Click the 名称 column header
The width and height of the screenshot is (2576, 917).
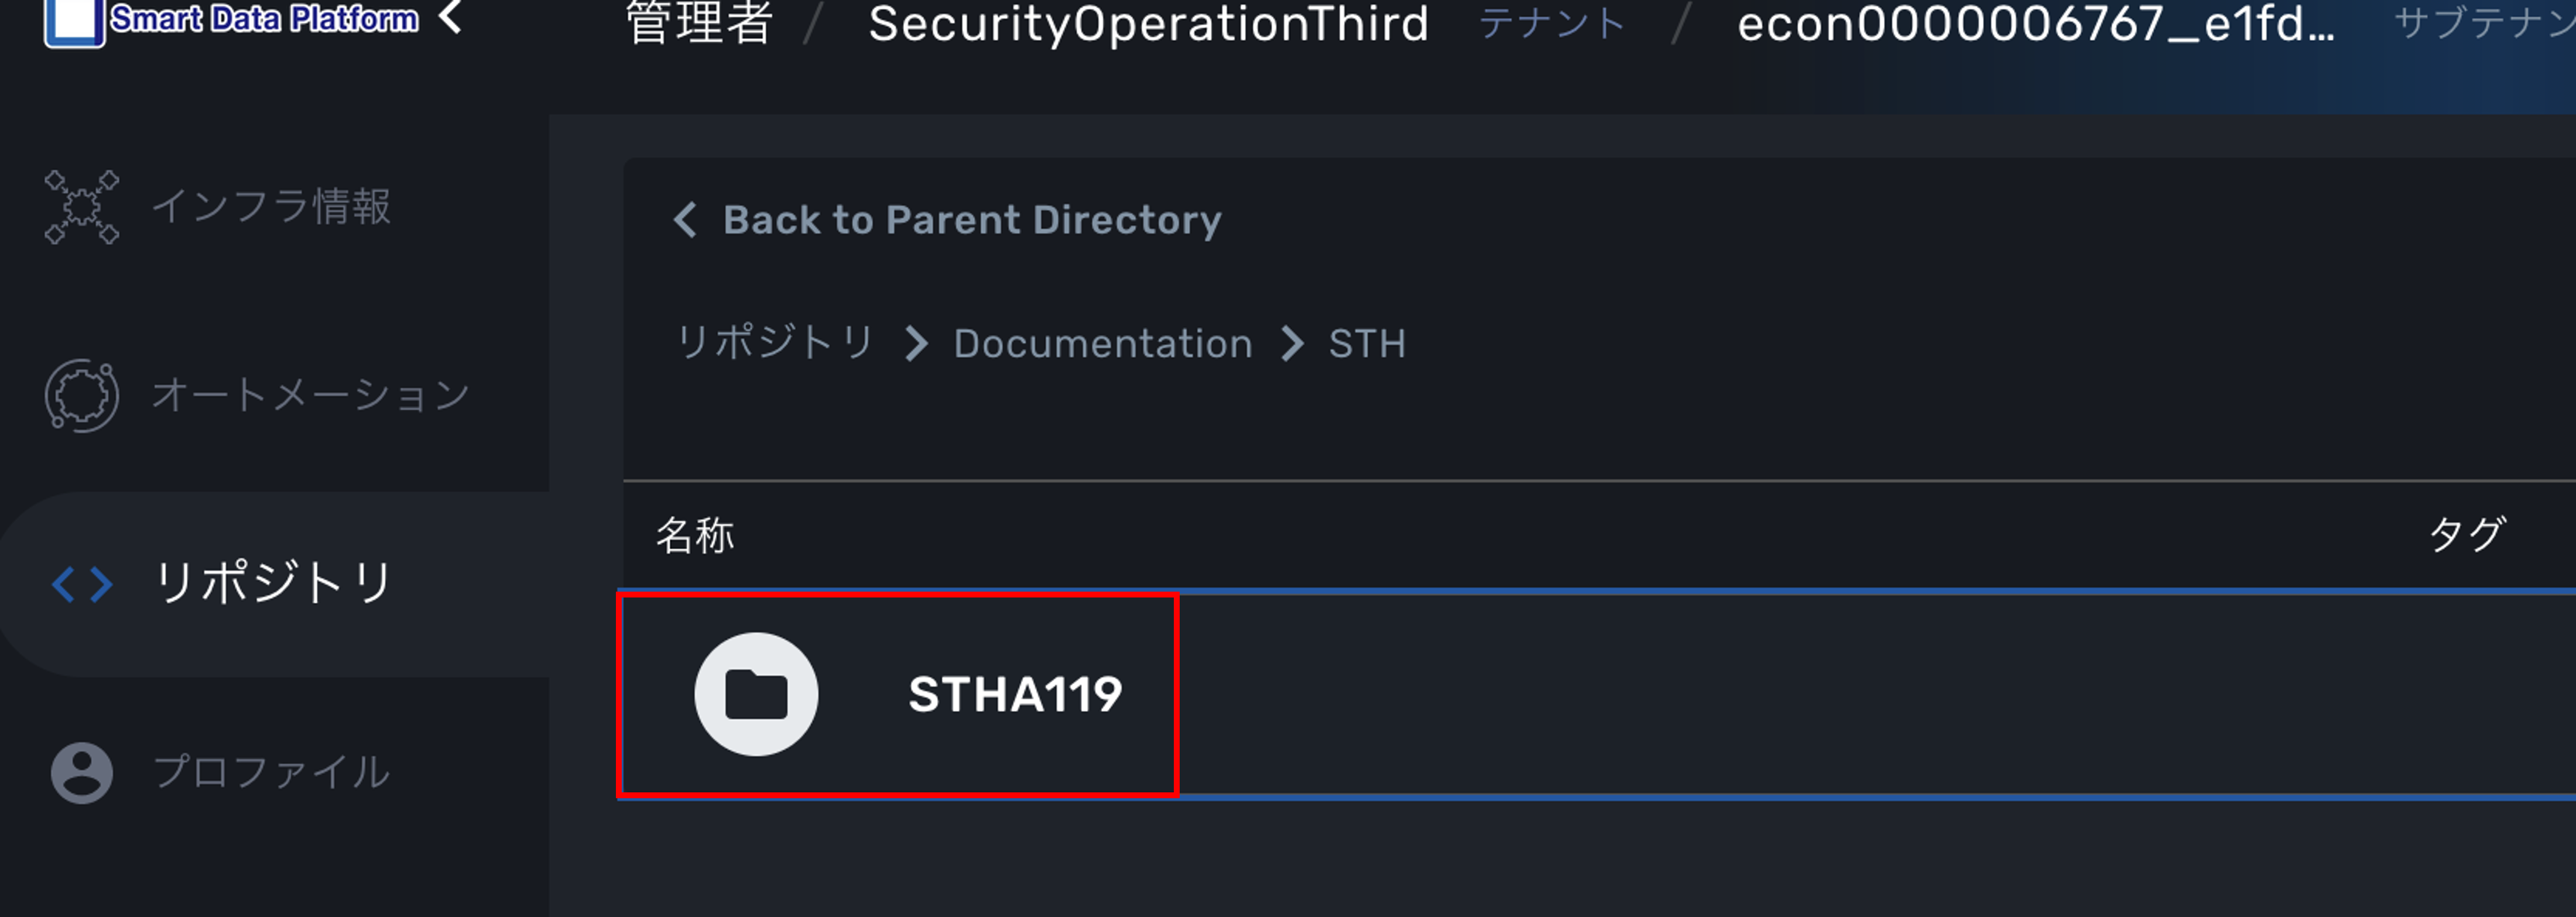click(x=695, y=535)
